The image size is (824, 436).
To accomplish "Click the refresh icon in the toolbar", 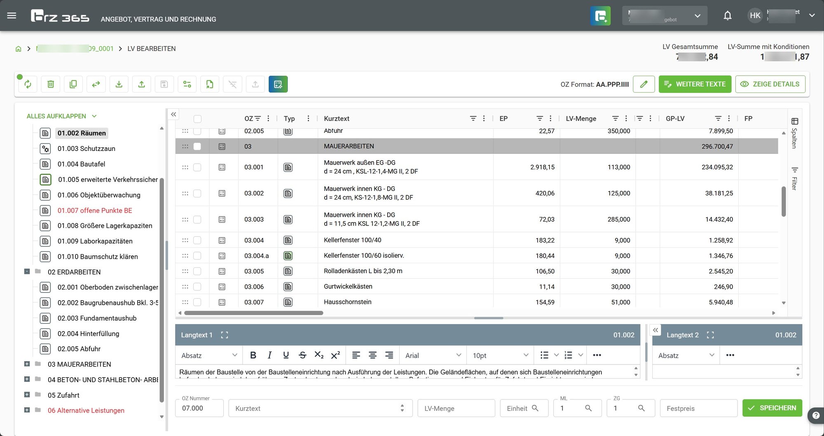I will coord(28,84).
